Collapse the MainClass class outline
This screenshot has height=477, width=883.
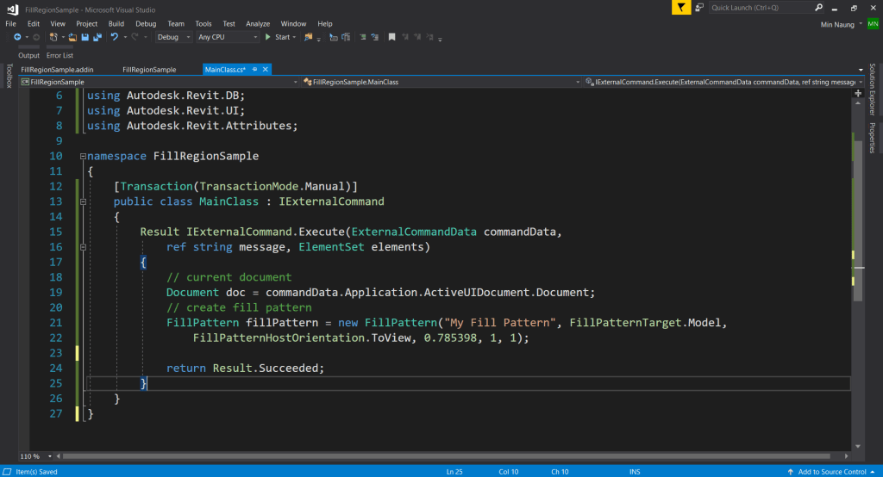tap(82, 201)
